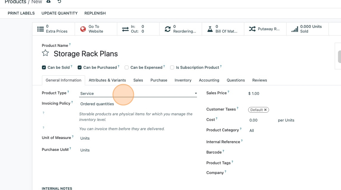Toggle Can be Sold checkbox

pyautogui.click(x=44, y=67)
